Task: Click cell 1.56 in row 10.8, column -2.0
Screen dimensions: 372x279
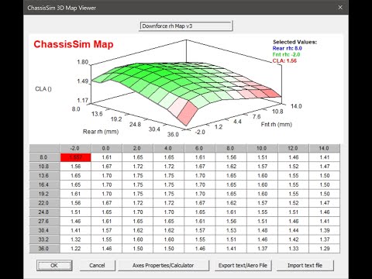Action: tap(76, 167)
